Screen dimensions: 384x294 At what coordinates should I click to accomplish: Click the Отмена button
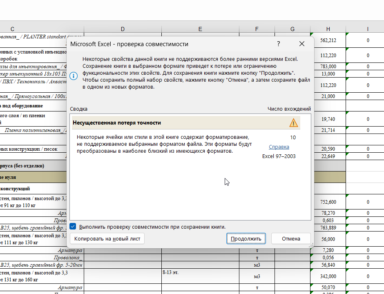[291, 239]
